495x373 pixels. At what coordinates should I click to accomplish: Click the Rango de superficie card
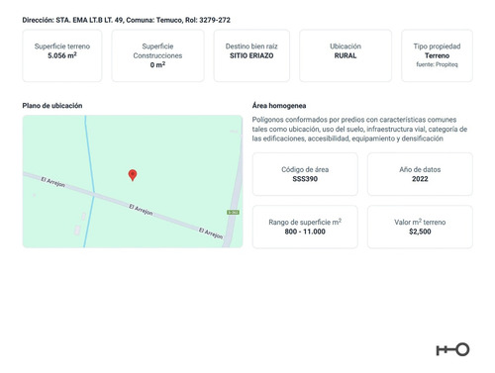pyautogui.click(x=305, y=227)
